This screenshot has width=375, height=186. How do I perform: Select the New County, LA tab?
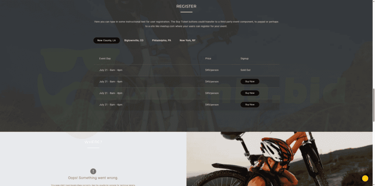pyautogui.click(x=106, y=41)
